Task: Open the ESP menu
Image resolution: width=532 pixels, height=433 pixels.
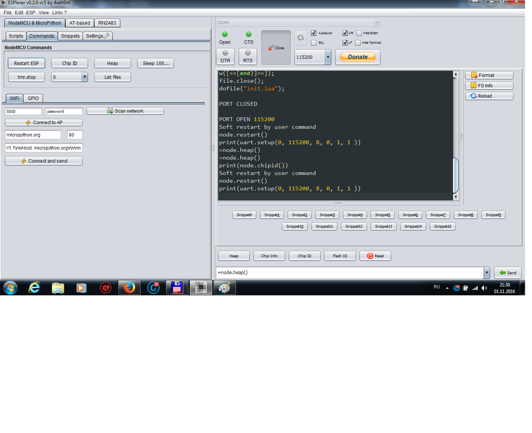Action: (31, 13)
